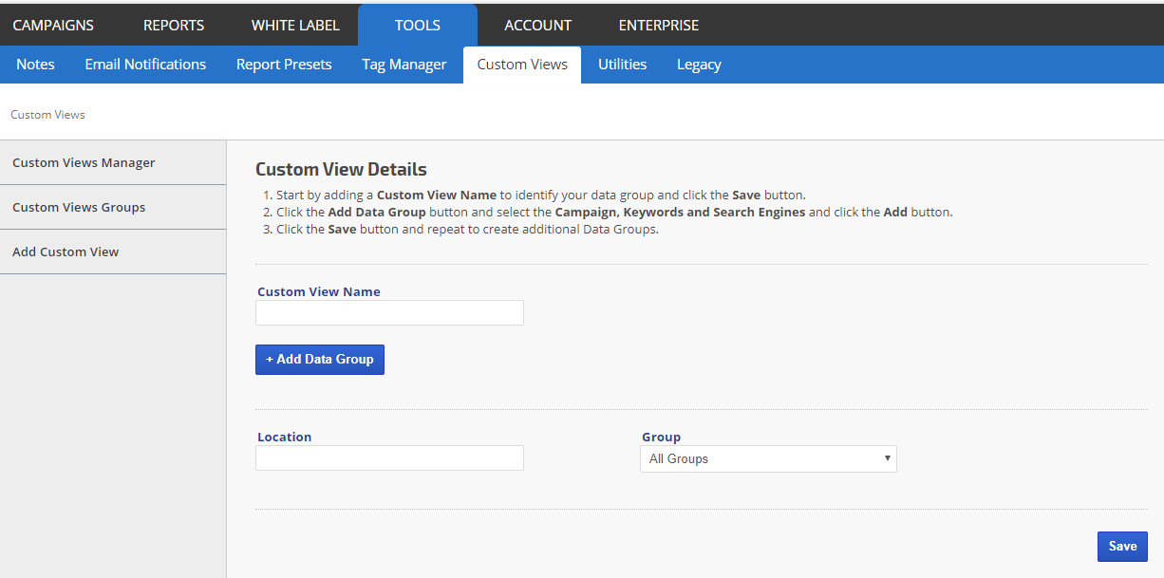The width and height of the screenshot is (1164, 578).
Task: Click the blue Save button
Action: click(1122, 547)
